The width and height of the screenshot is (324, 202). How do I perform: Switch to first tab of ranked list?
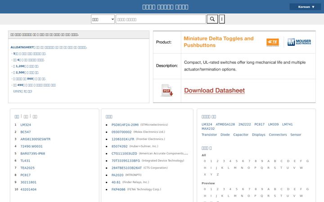point(17,117)
